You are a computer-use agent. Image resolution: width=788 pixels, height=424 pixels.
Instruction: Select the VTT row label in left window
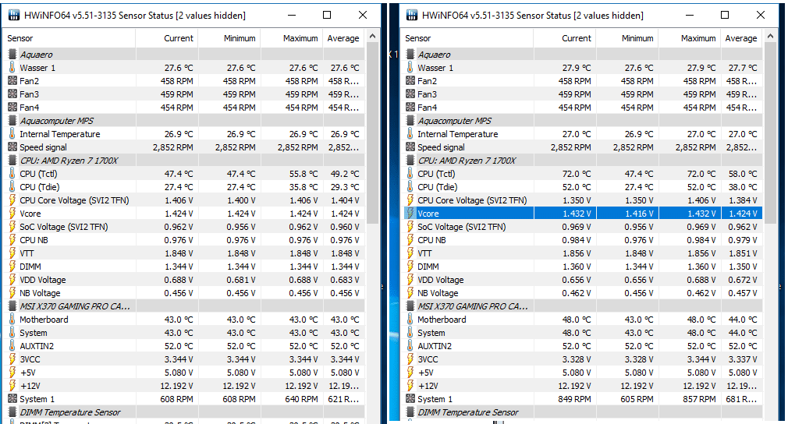pos(27,253)
